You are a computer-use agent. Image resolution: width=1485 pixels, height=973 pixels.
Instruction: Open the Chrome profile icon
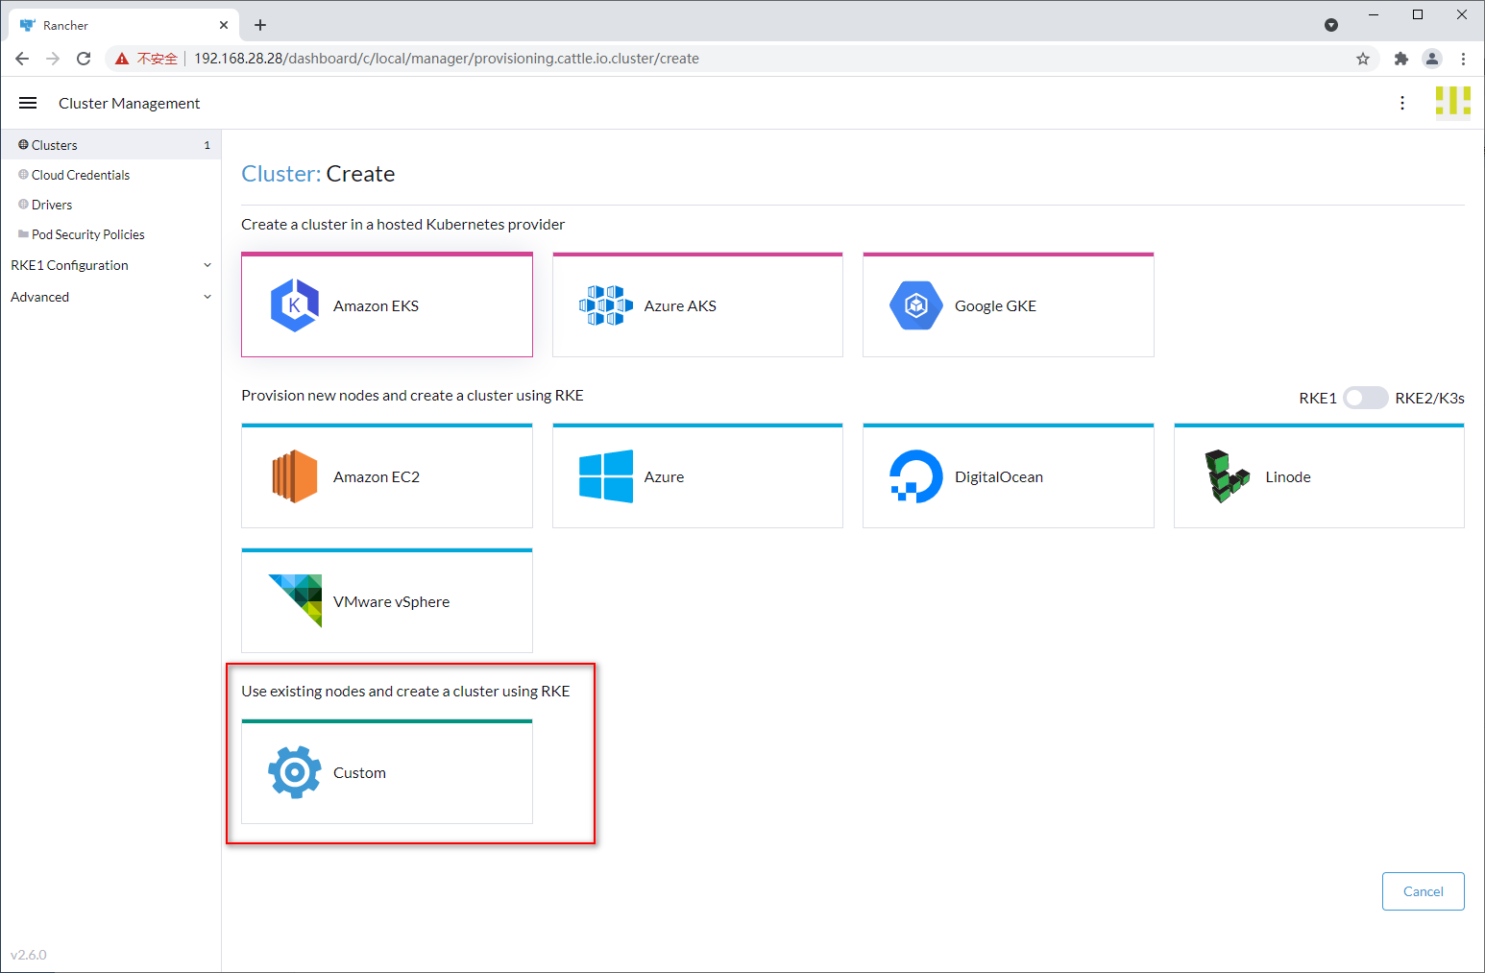tap(1432, 59)
